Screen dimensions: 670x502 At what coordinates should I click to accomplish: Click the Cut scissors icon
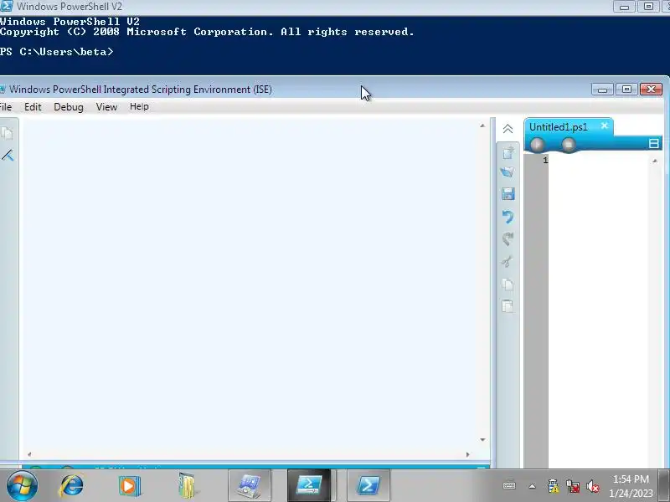click(x=508, y=261)
